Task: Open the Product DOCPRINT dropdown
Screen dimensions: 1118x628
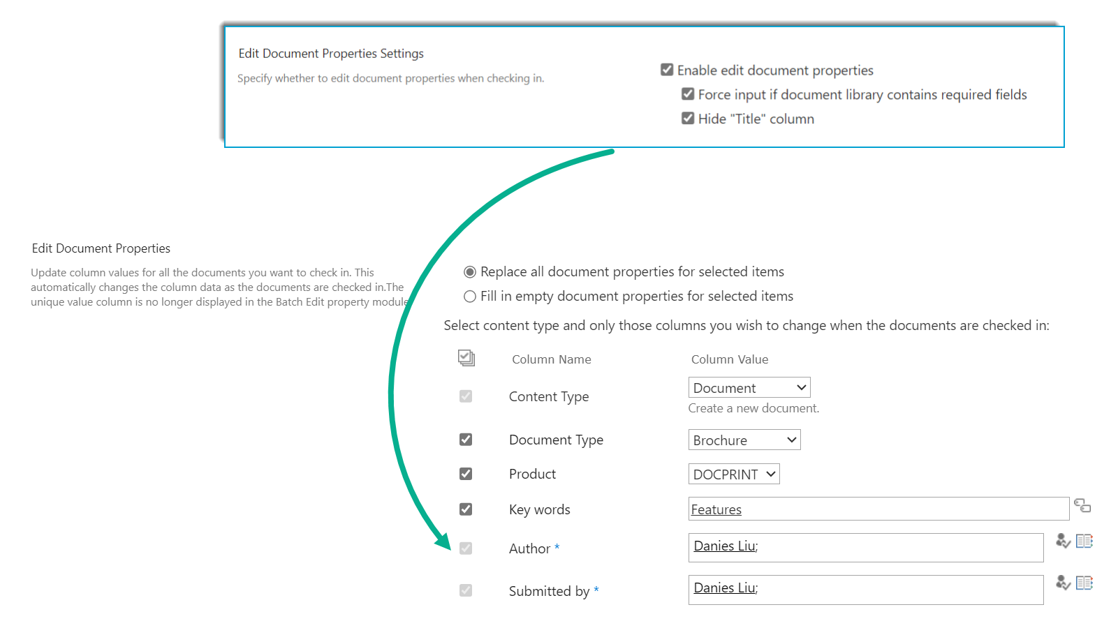Action: pyautogui.click(x=733, y=474)
